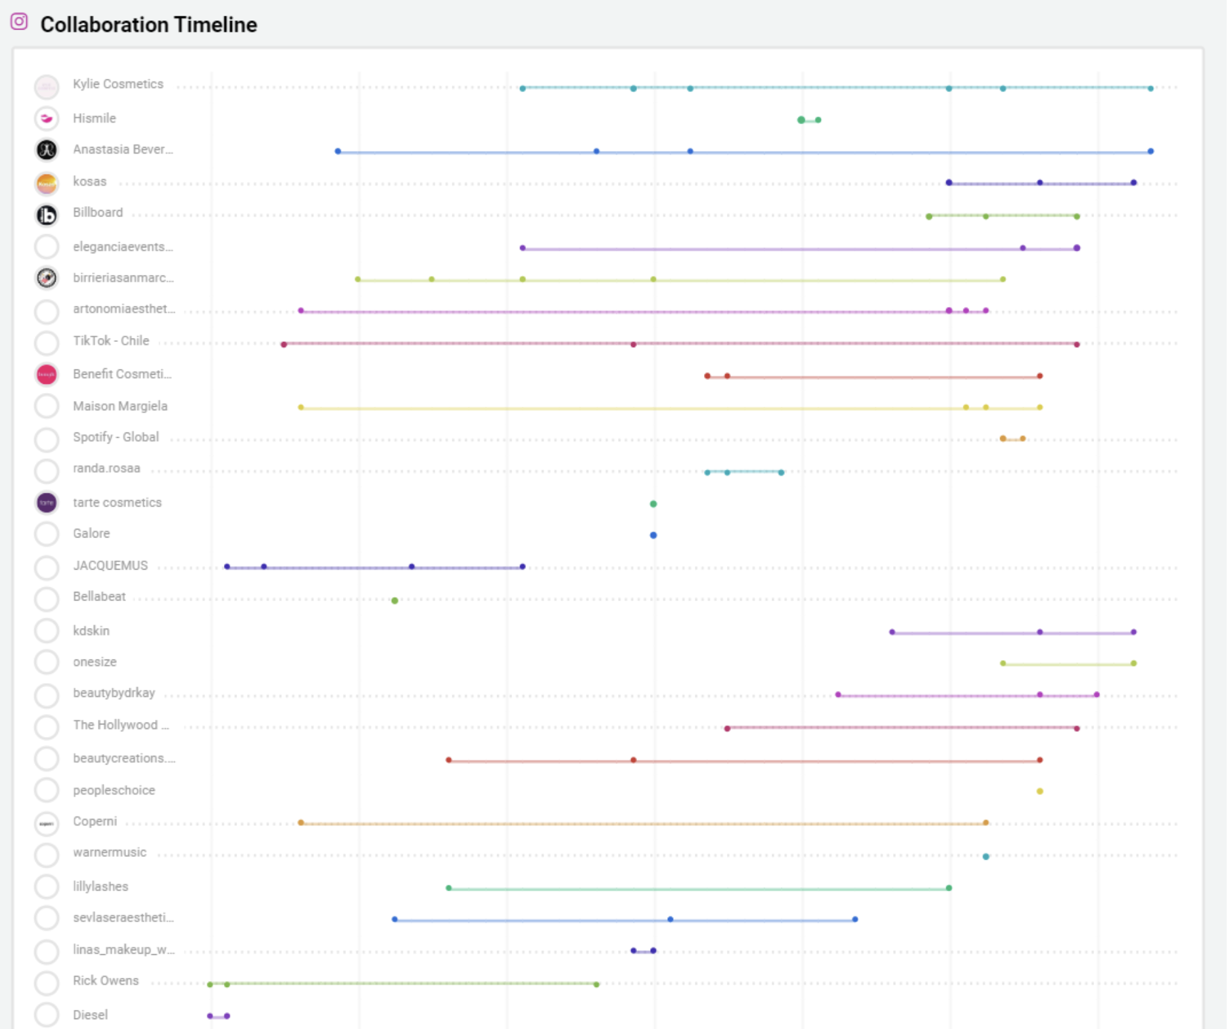Click the JACQUEMUS brand name
This screenshot has width=1228, height=1029.
pyautogui.click(x=110, y=566)
